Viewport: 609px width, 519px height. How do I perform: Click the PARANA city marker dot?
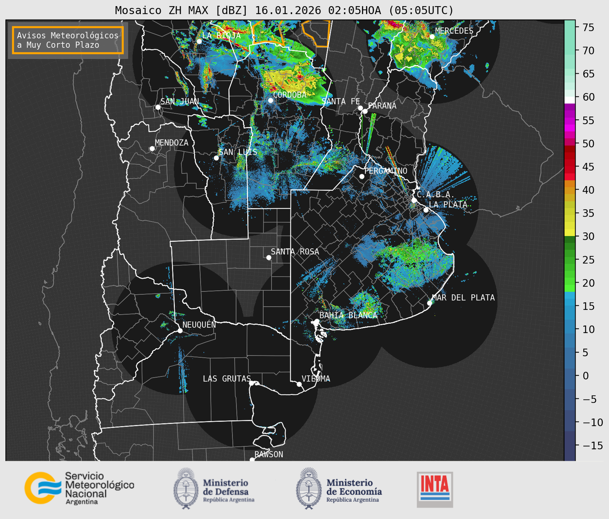point(365,111)
